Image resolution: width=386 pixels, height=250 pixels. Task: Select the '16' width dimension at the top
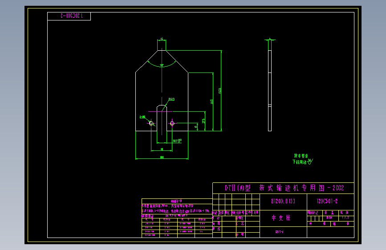(x=162, y=39)
